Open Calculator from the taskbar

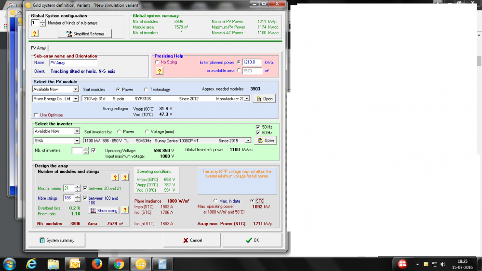(162, 264)
